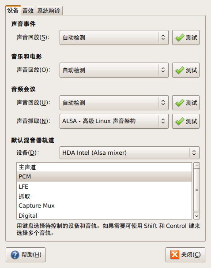The height and width of the screenshot is (268, 211).
Task: Click the orange X close icon
Action: (175, 254)
